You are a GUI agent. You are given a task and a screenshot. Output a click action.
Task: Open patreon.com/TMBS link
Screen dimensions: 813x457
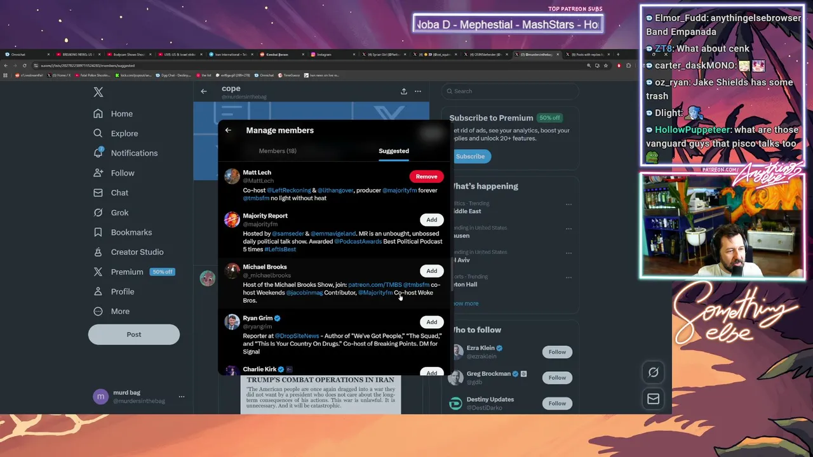375,285
